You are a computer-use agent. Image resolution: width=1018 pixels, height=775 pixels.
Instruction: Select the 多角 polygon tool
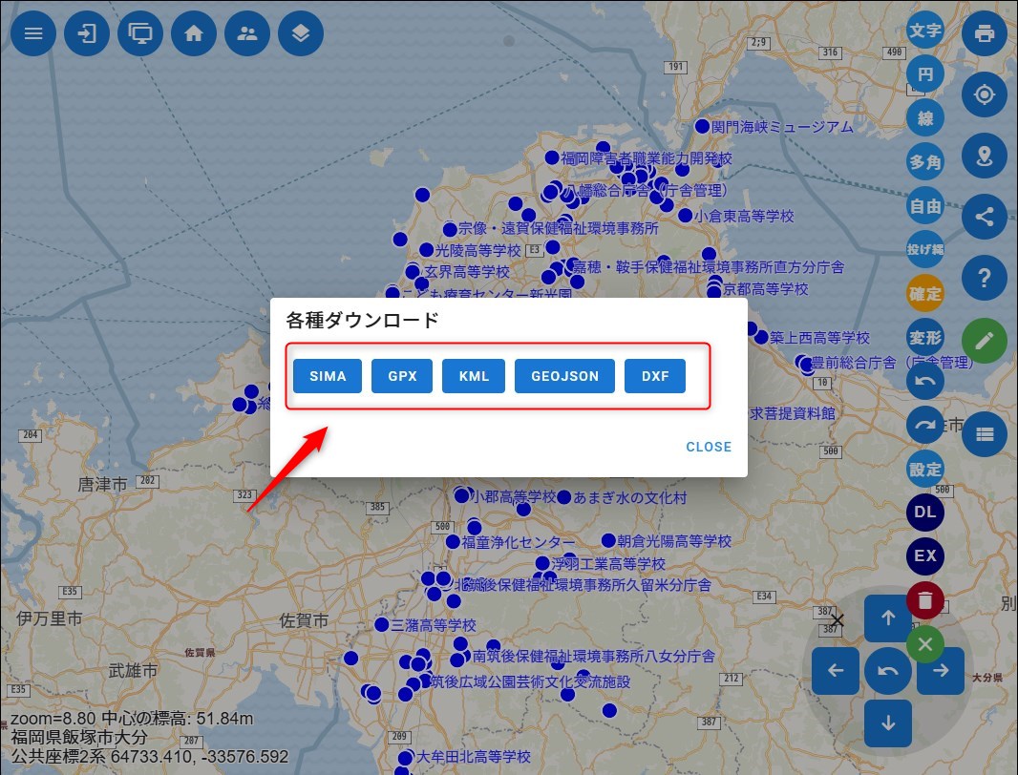point(924,162)
